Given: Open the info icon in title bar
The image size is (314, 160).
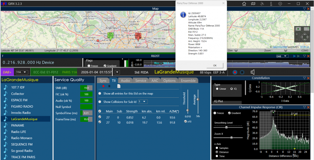Looking at the screenshot, I should (x=271, y=4).
